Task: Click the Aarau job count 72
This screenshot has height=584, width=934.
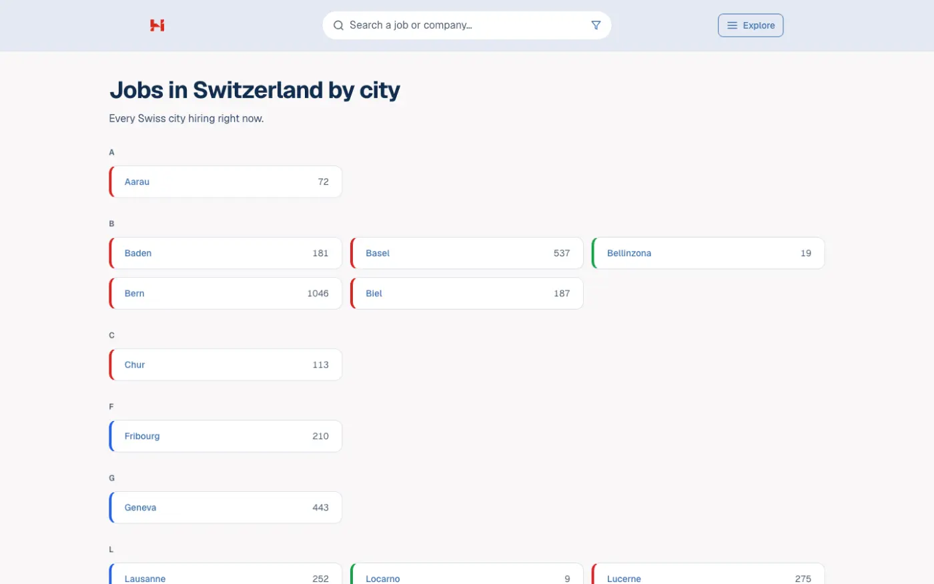Action: click(x=324, y=182)
